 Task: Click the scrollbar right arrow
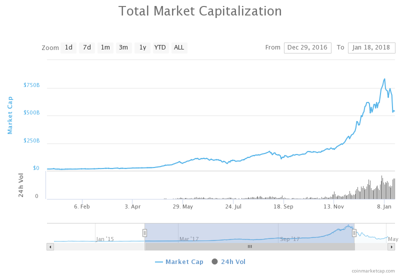click(x=391, y=246)
